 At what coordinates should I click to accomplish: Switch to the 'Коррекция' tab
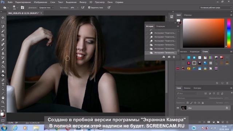point(195,52)
